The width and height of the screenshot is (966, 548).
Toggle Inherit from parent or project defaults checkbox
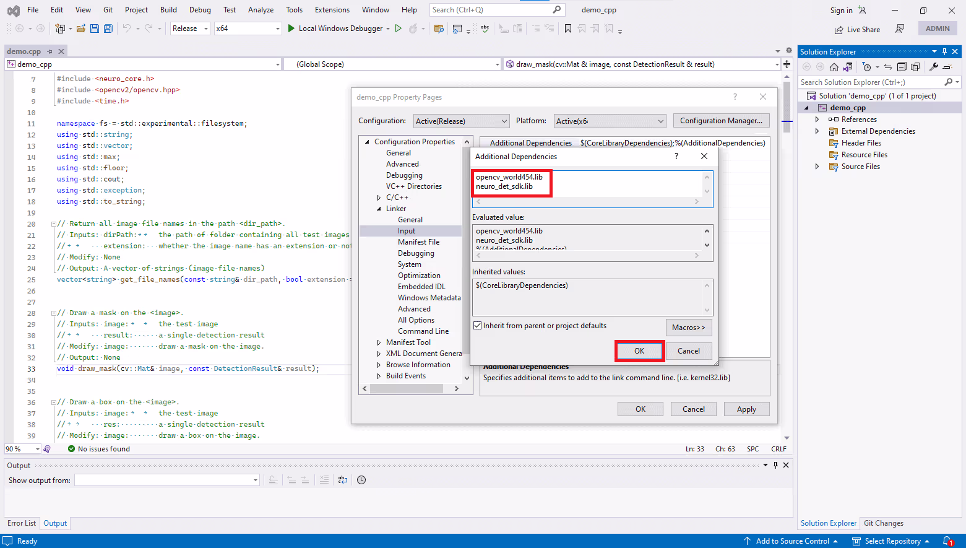tap(477, 326)
